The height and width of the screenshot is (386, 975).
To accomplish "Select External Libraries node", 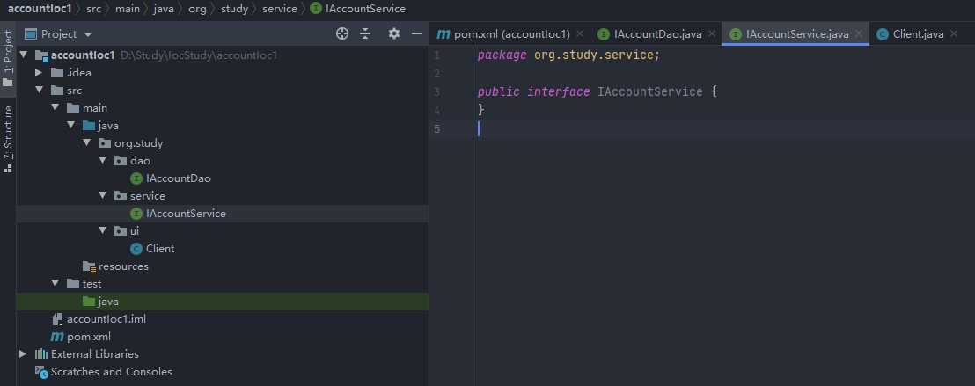I will click(95, 353).
